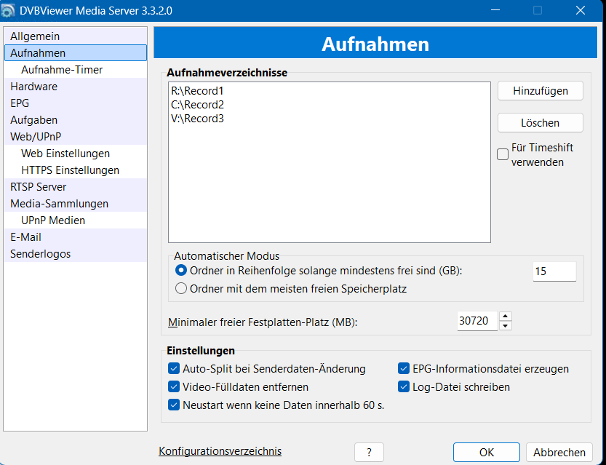This screenshot has width=606, height=465.
Task: Open HTTPS Einstellungen subpage
Action: (x=76, y=170)
